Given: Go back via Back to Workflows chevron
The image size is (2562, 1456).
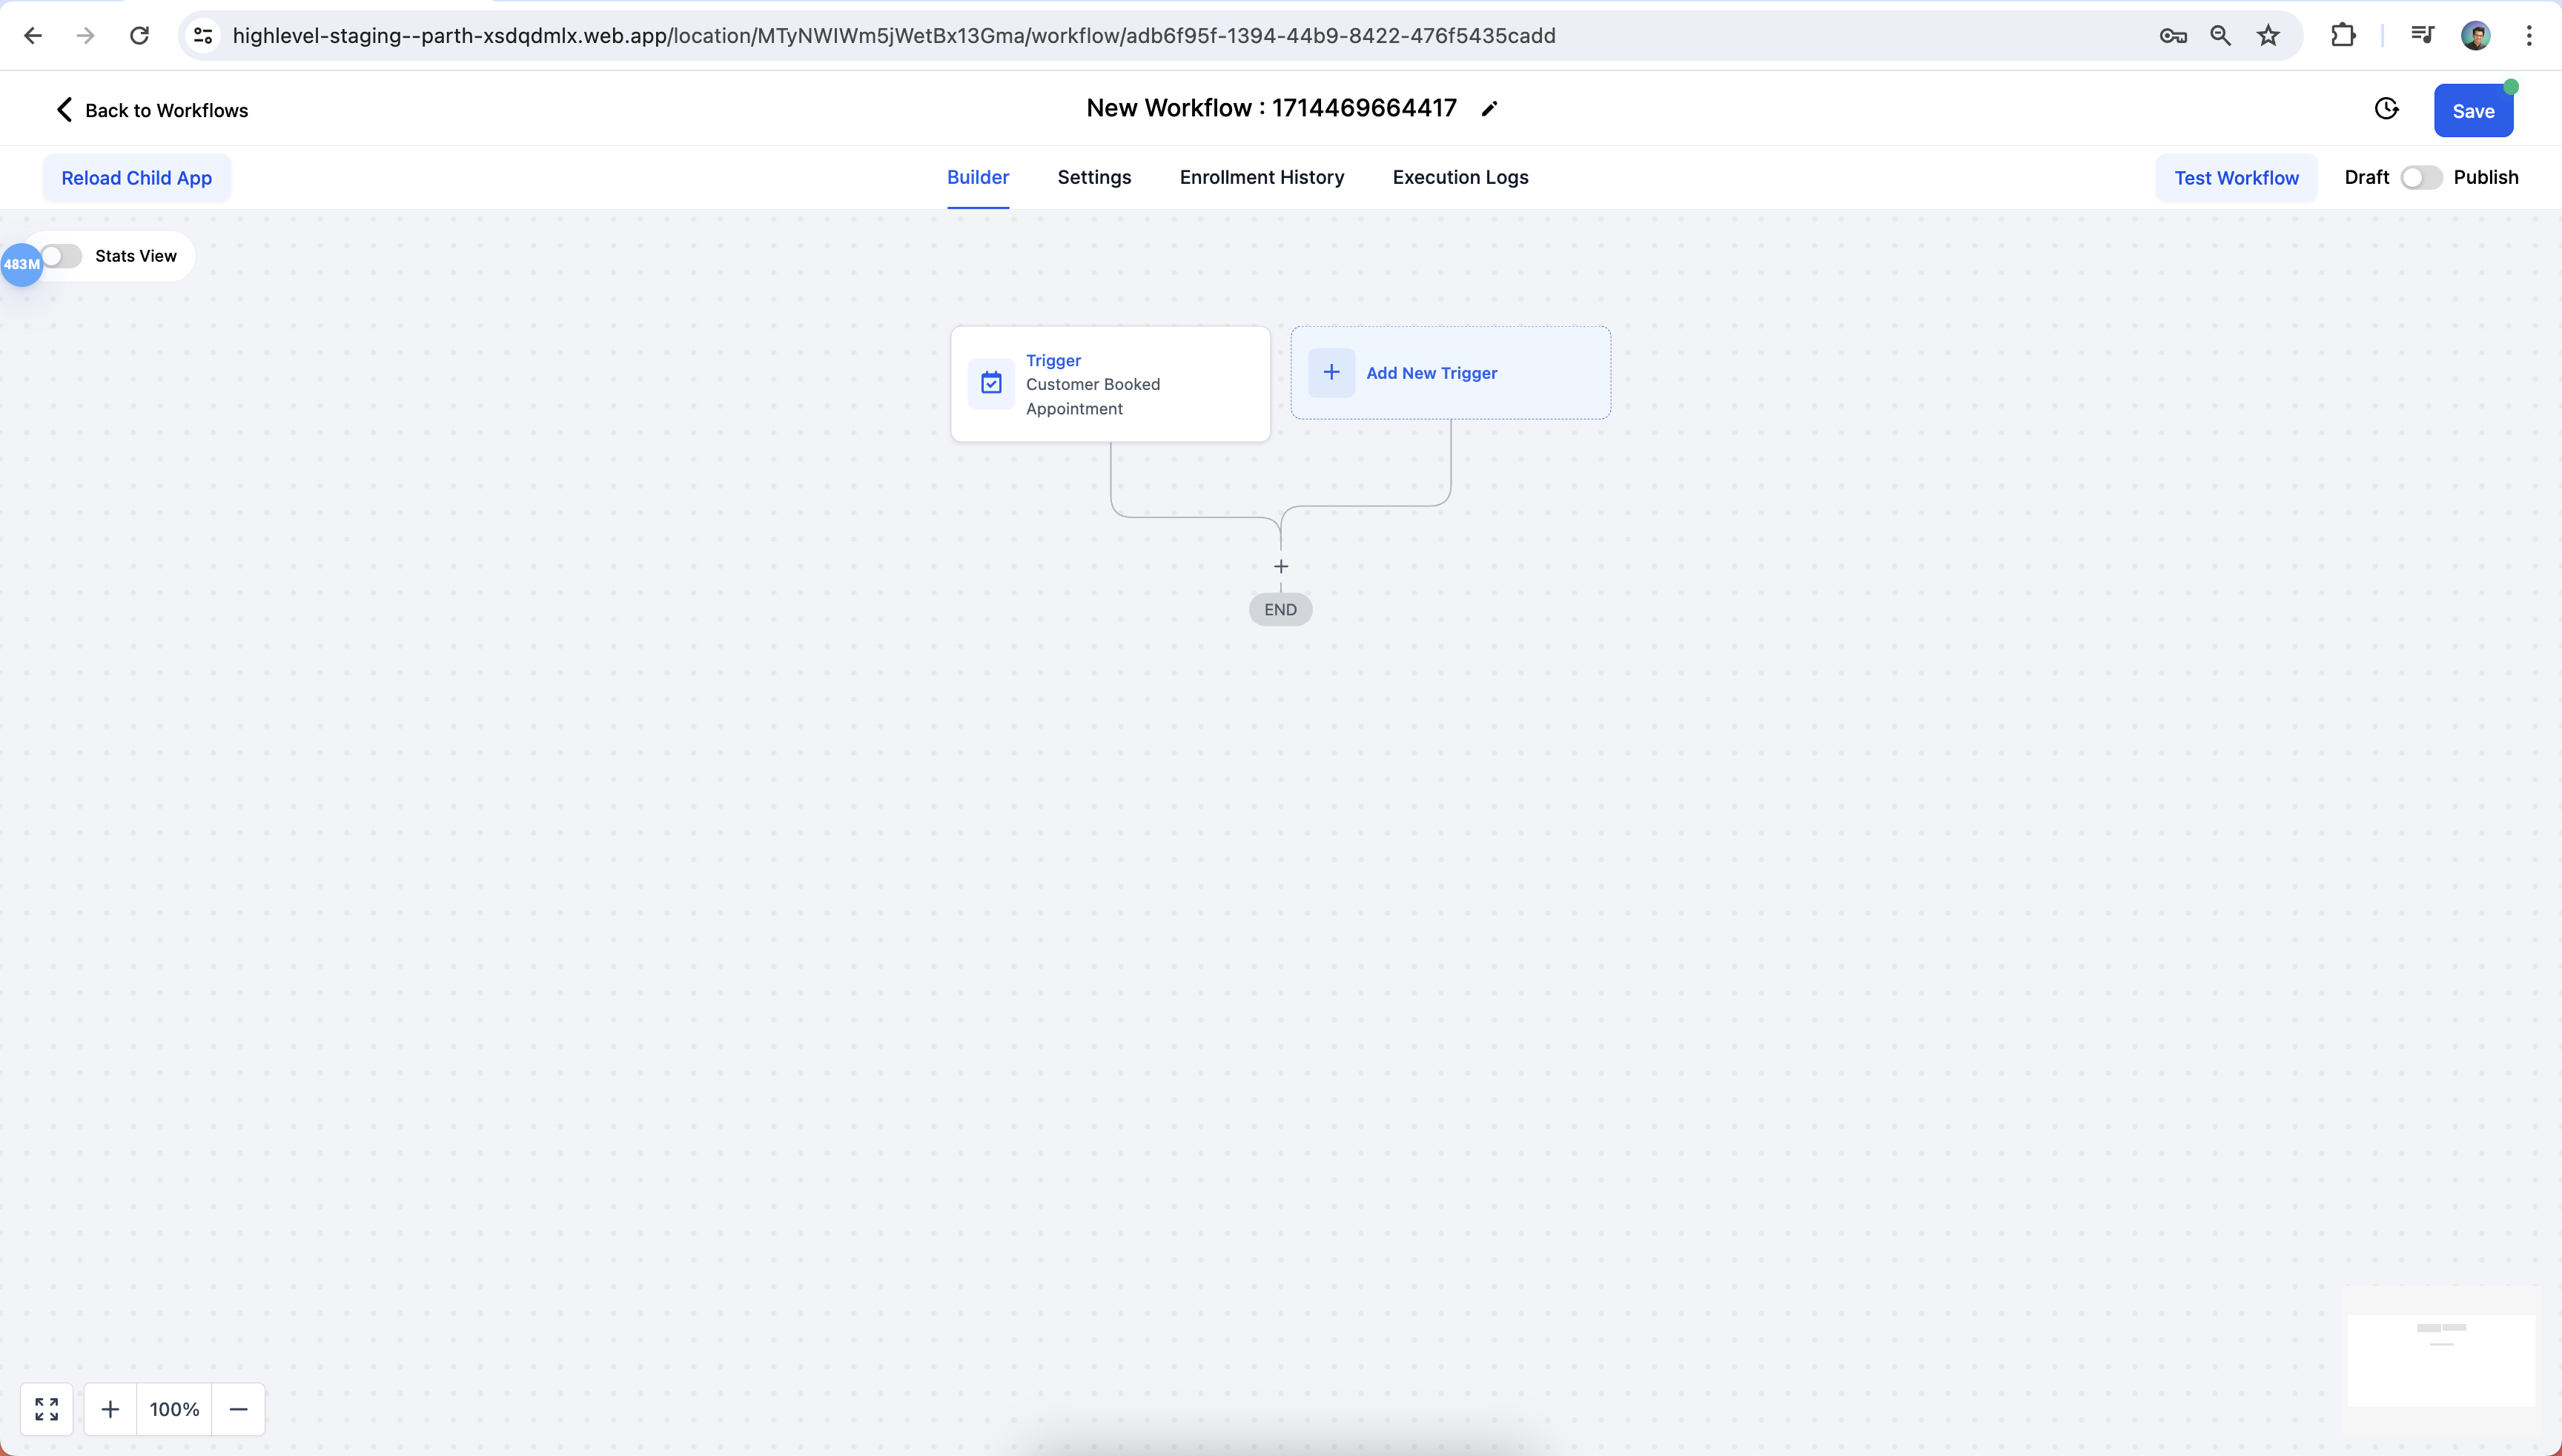Looking at the screenshot, I should (x=64, y=109).
